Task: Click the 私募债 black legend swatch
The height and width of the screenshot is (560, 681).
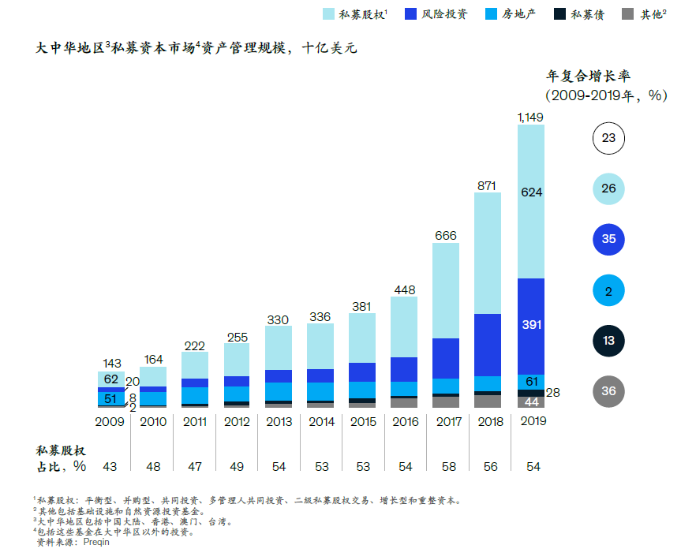Action: click(x=559, y=14)
